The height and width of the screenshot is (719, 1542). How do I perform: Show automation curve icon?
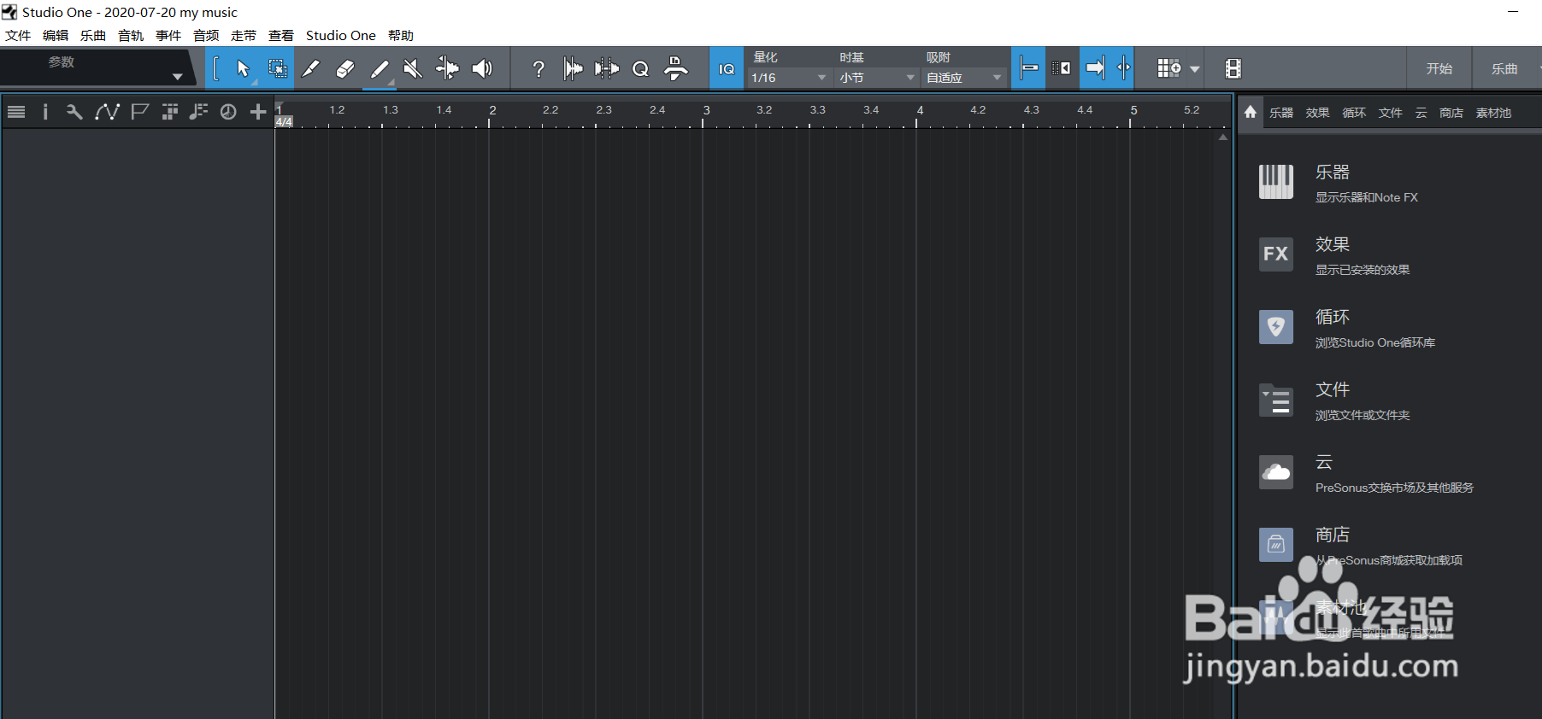[x=107, y=112]
